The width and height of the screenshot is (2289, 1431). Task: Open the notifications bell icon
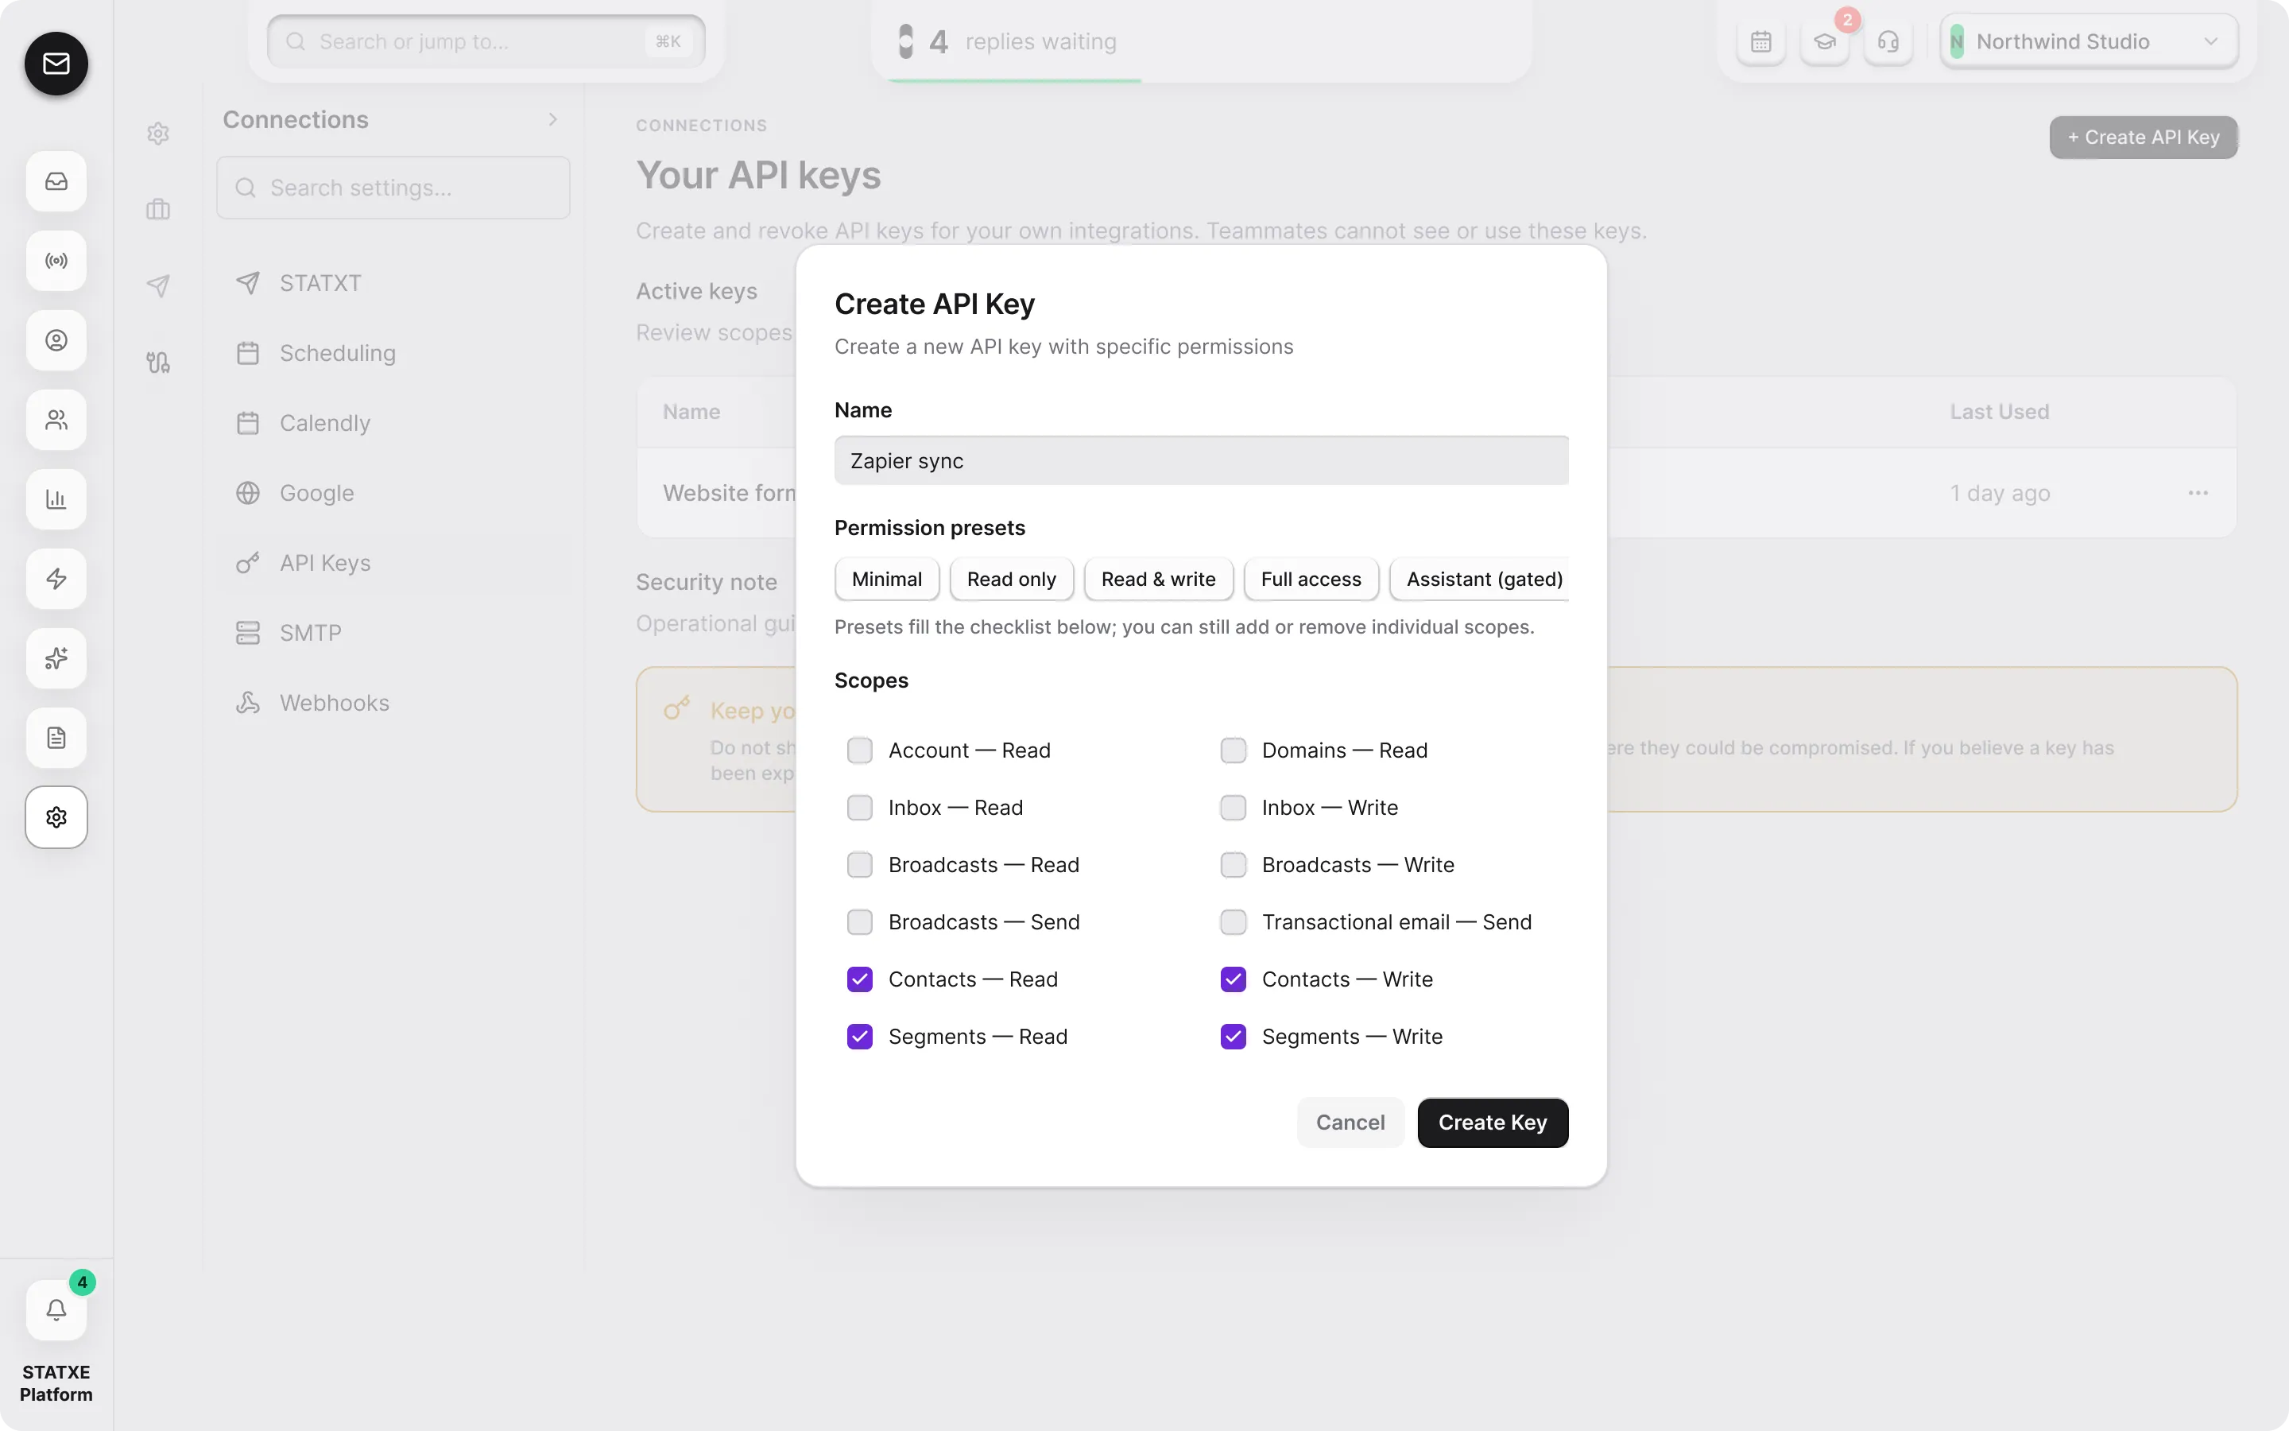click(56, 1310)
